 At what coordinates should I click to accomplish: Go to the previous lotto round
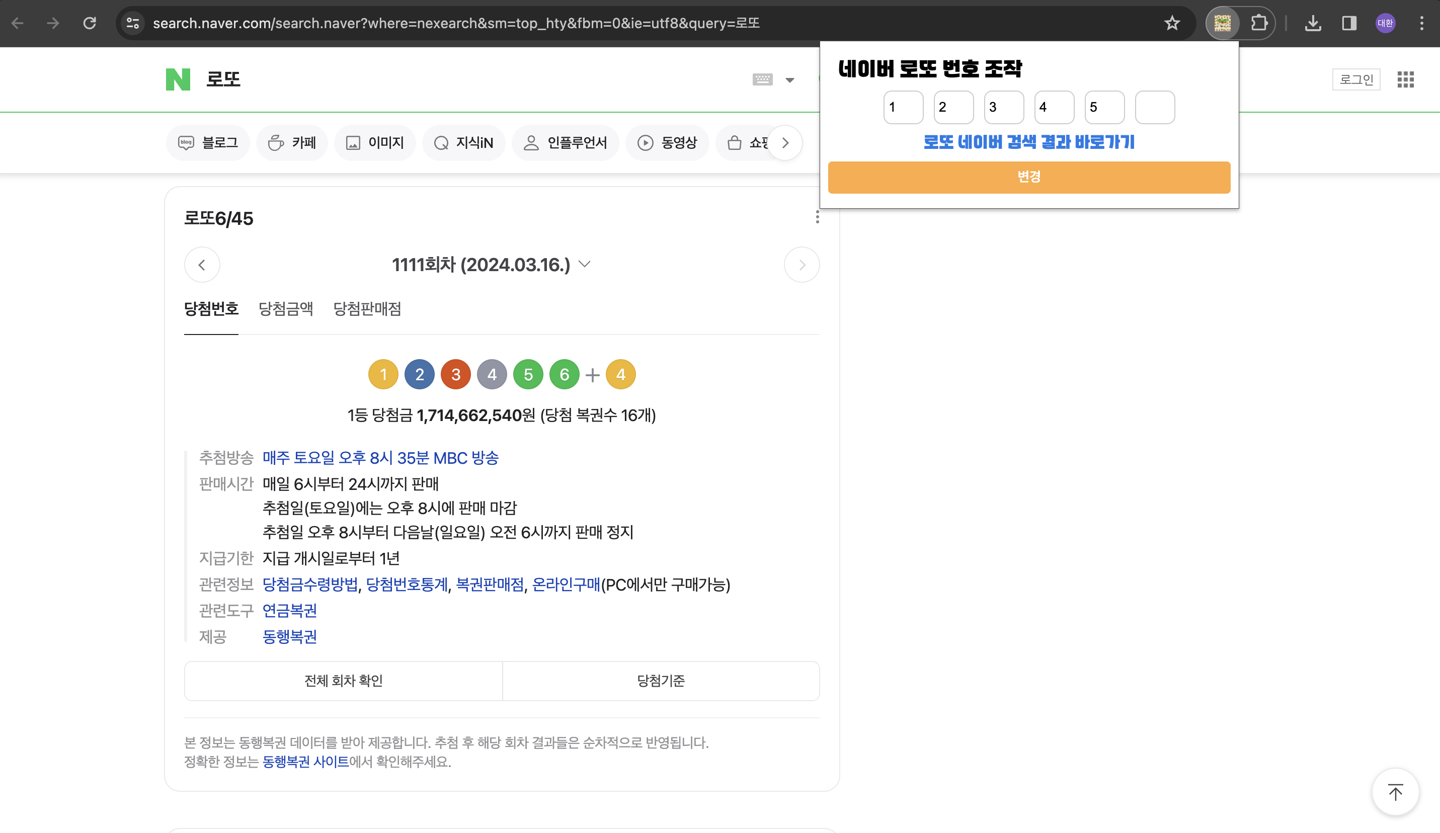pos(202,265)
